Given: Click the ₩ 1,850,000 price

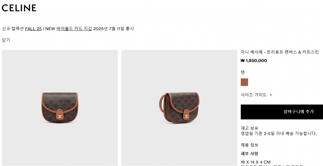Looking at the screenshot, I should point(254,61).
